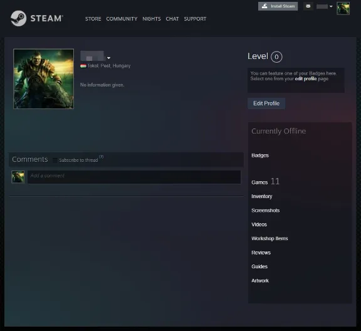The height and width of the screenshot is (331, 361).
Task: Click the Install Steam download icon
Action: click(x=264, y=6)
